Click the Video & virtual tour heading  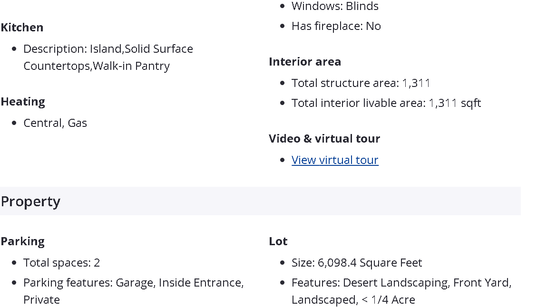[324, 139]
